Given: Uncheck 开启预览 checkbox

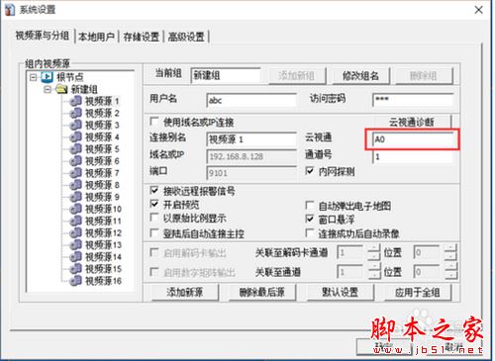Looking at the screenshot, I should pos(154,204).
